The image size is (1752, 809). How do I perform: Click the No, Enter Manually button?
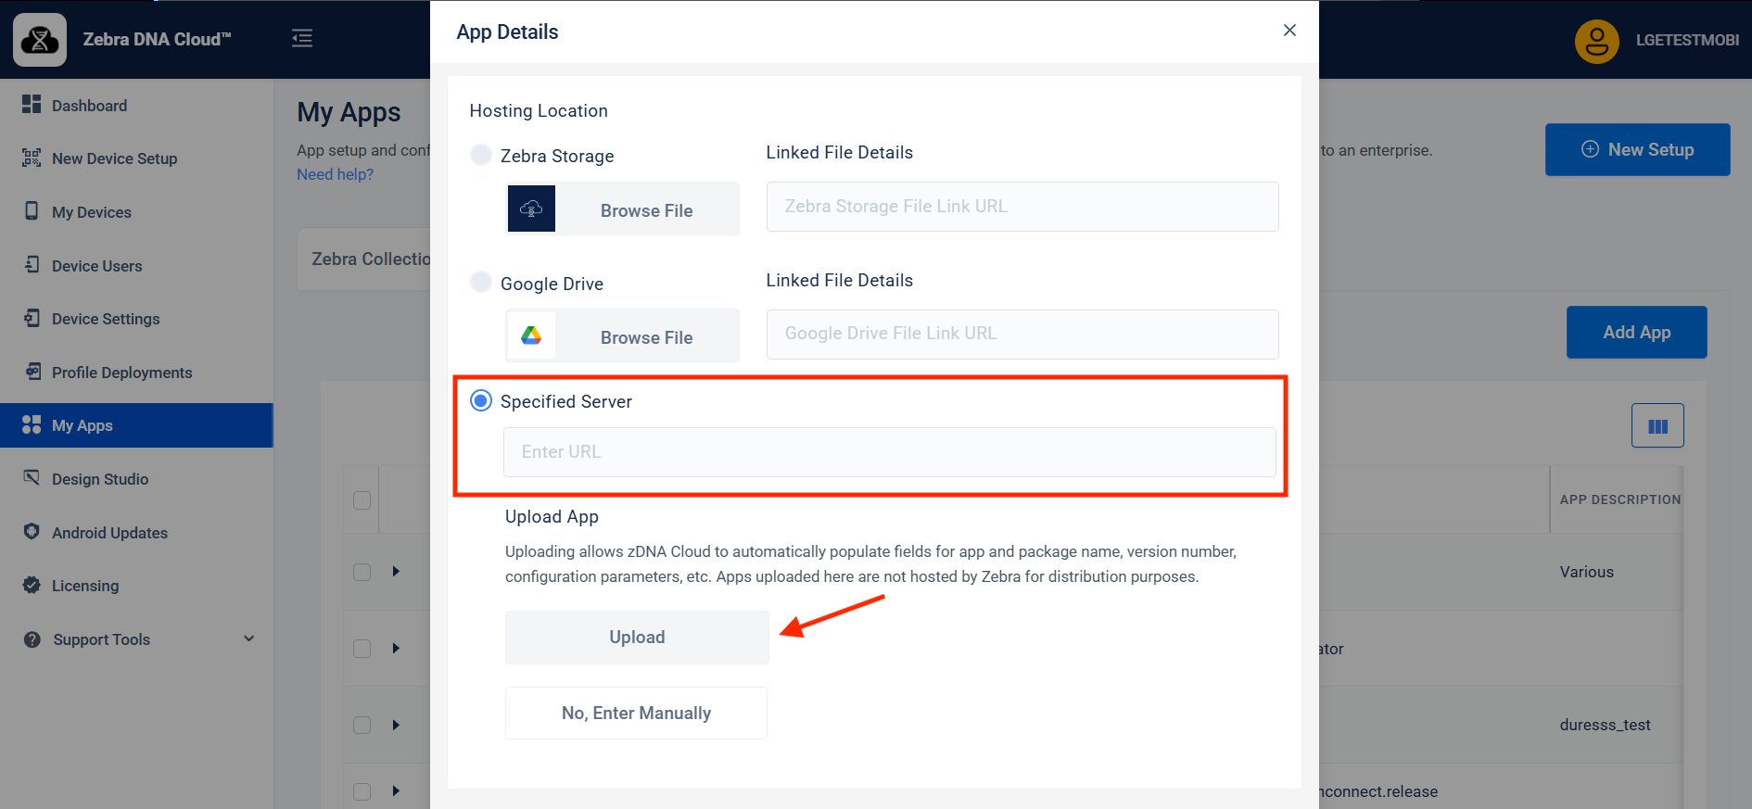click(x=636, y=714)
